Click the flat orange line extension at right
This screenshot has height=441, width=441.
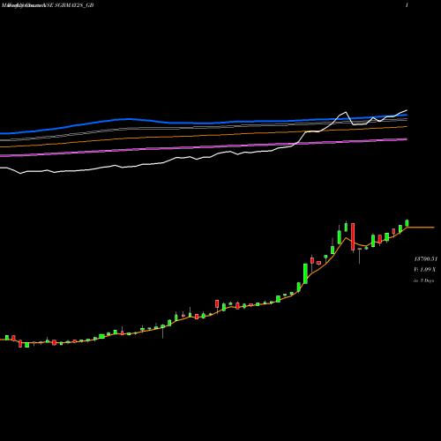(421, 228)
